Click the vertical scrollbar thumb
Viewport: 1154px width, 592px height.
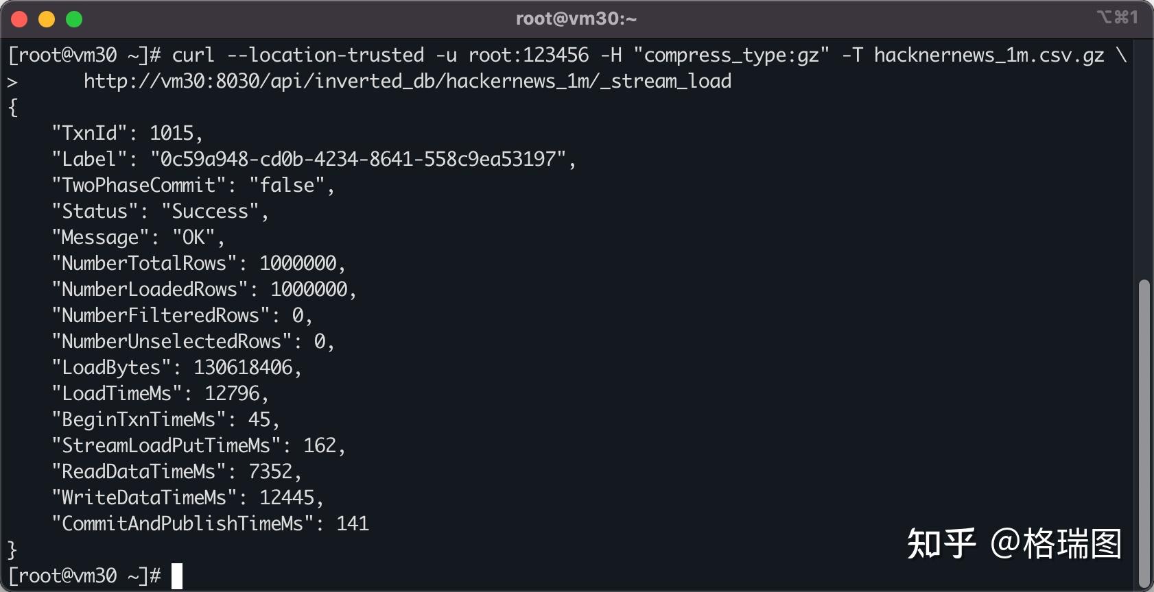coord(1144,433)
